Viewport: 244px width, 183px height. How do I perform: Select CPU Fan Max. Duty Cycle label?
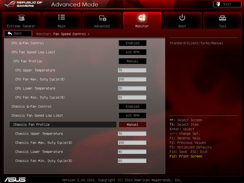click(40, 79)
